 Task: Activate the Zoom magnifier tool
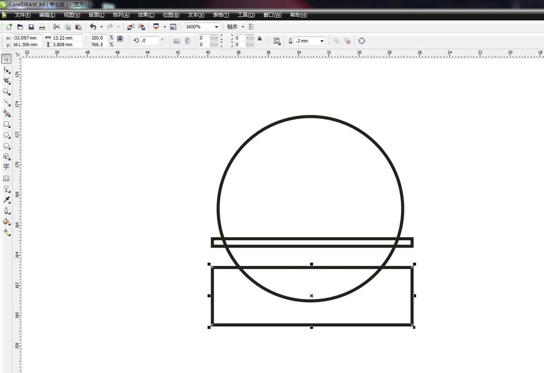pos(7,91)
